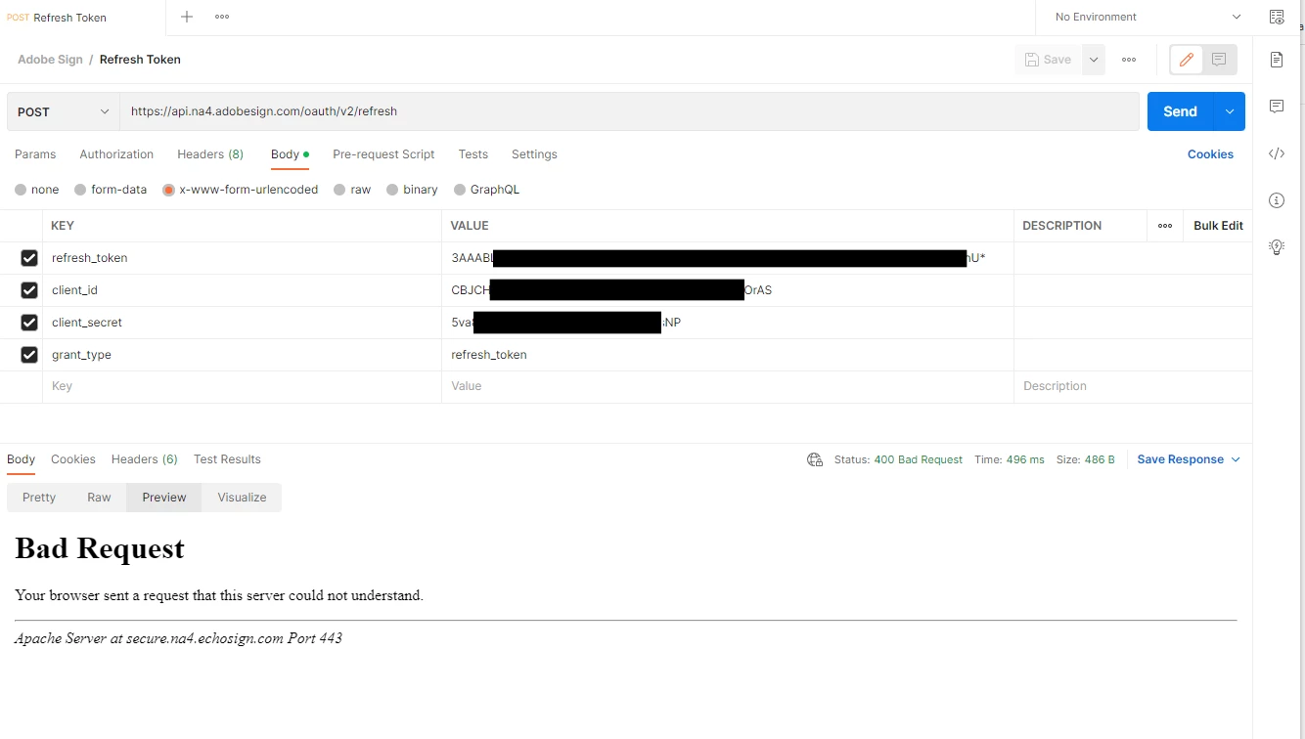The image size is (1305, 739).
Task: Click the client_secret key cell
Action: 242,323
